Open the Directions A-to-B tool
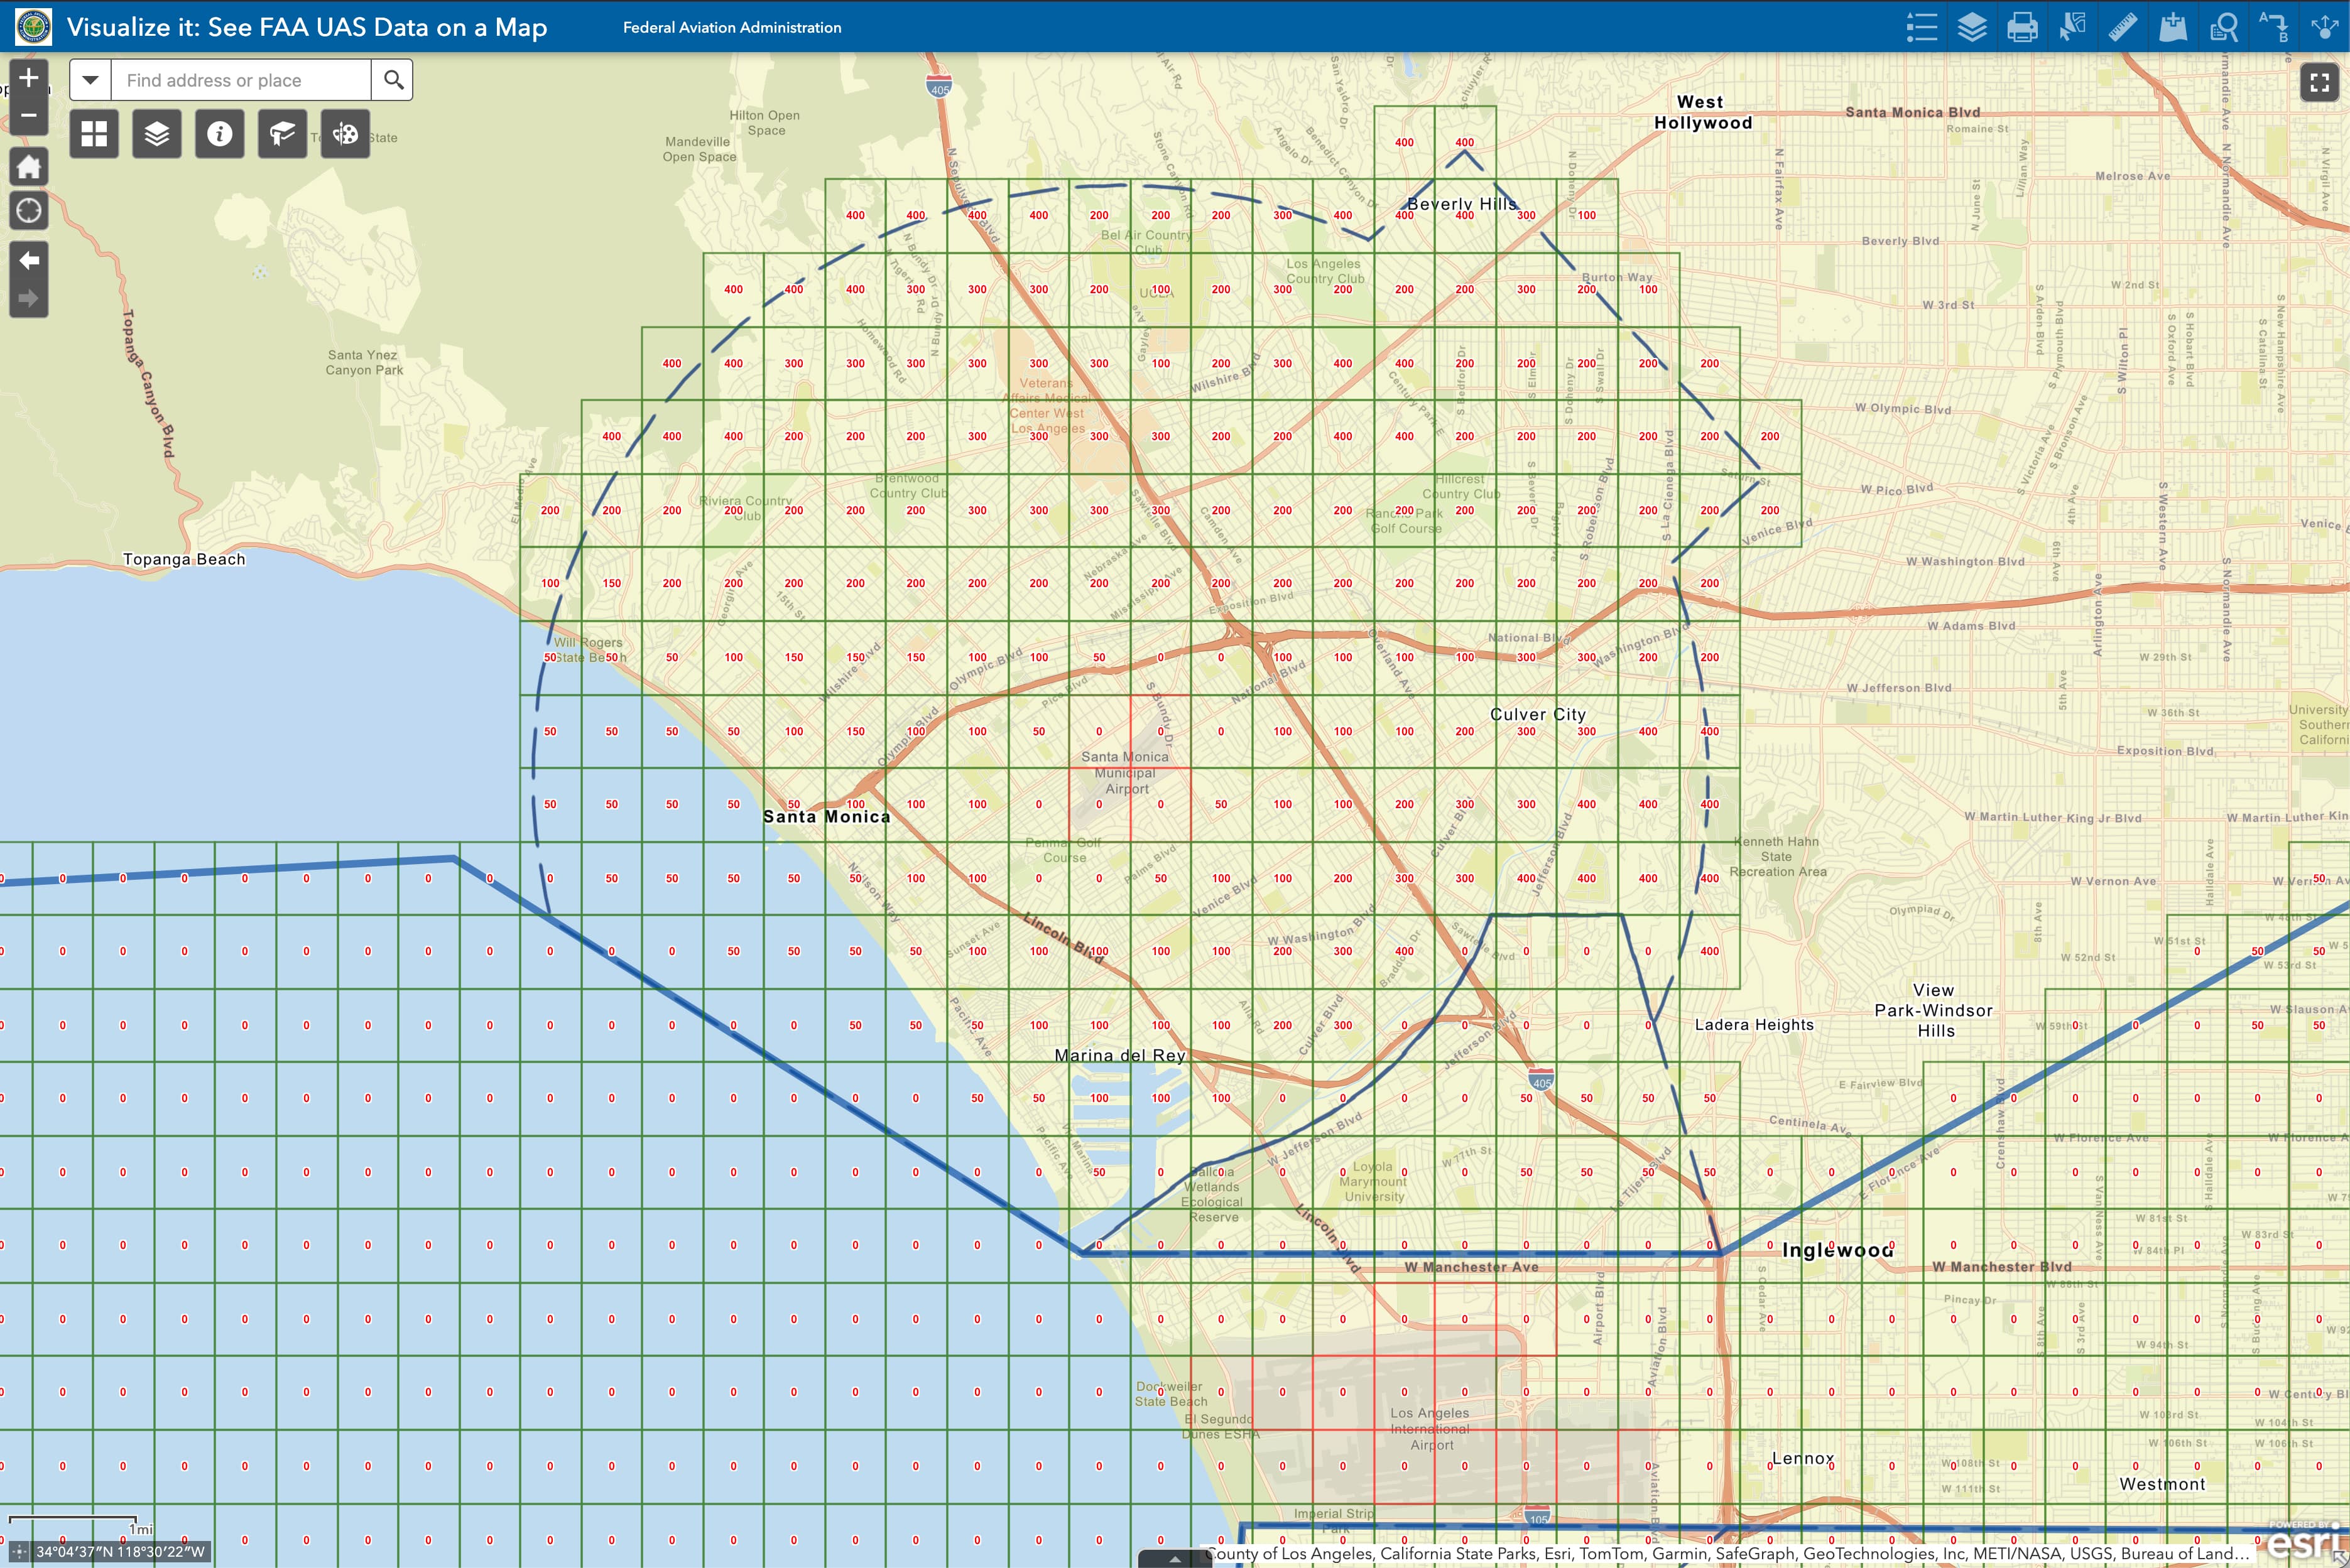The image size is (2350, 1568). pyautogui.click(x=2273, y=27)
